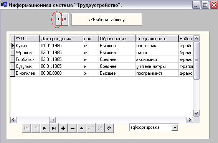
Task: Click the grayed post-edit checkmark icon
Action: 91,128
